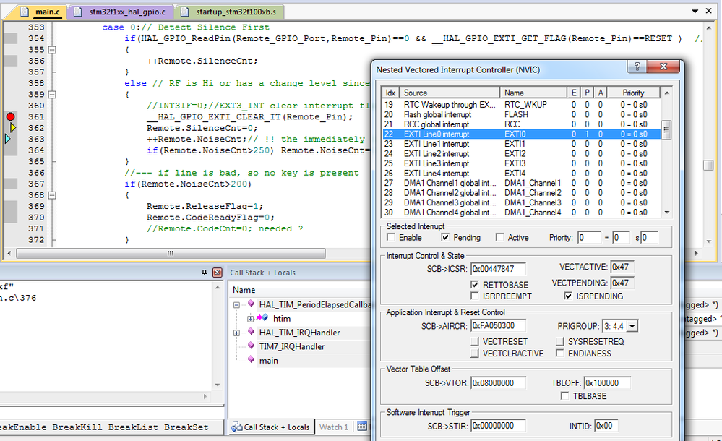Click the cyan caller arrow at line 363
The height and width of the screenshot is (441, 722).
(x=7, y=139)
